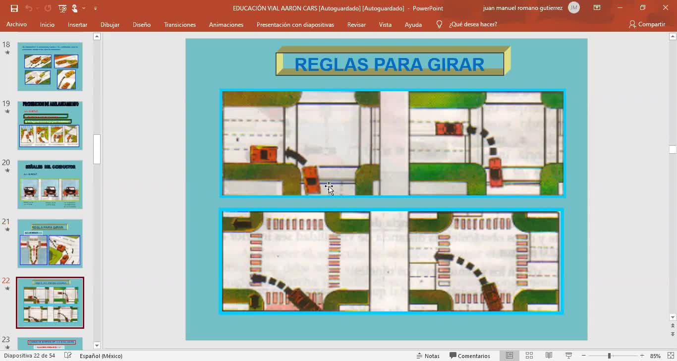Go to previous slide with double-up arrow
The height and width of the screenshot is (361, 677).
pyautogui.click(x=673, y=326)
